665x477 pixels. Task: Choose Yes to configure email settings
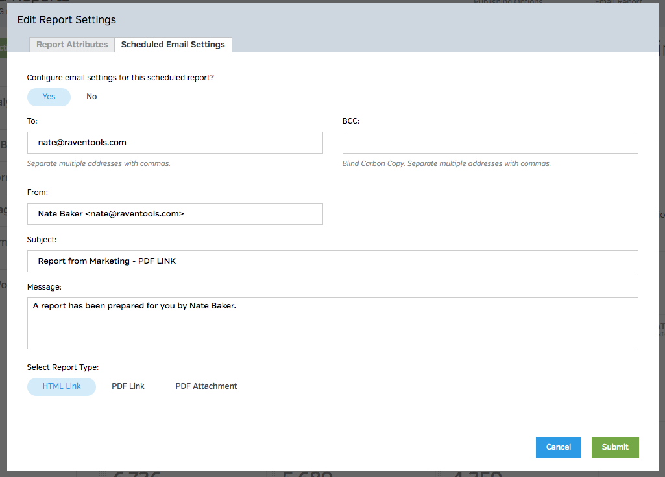[49, 97]
